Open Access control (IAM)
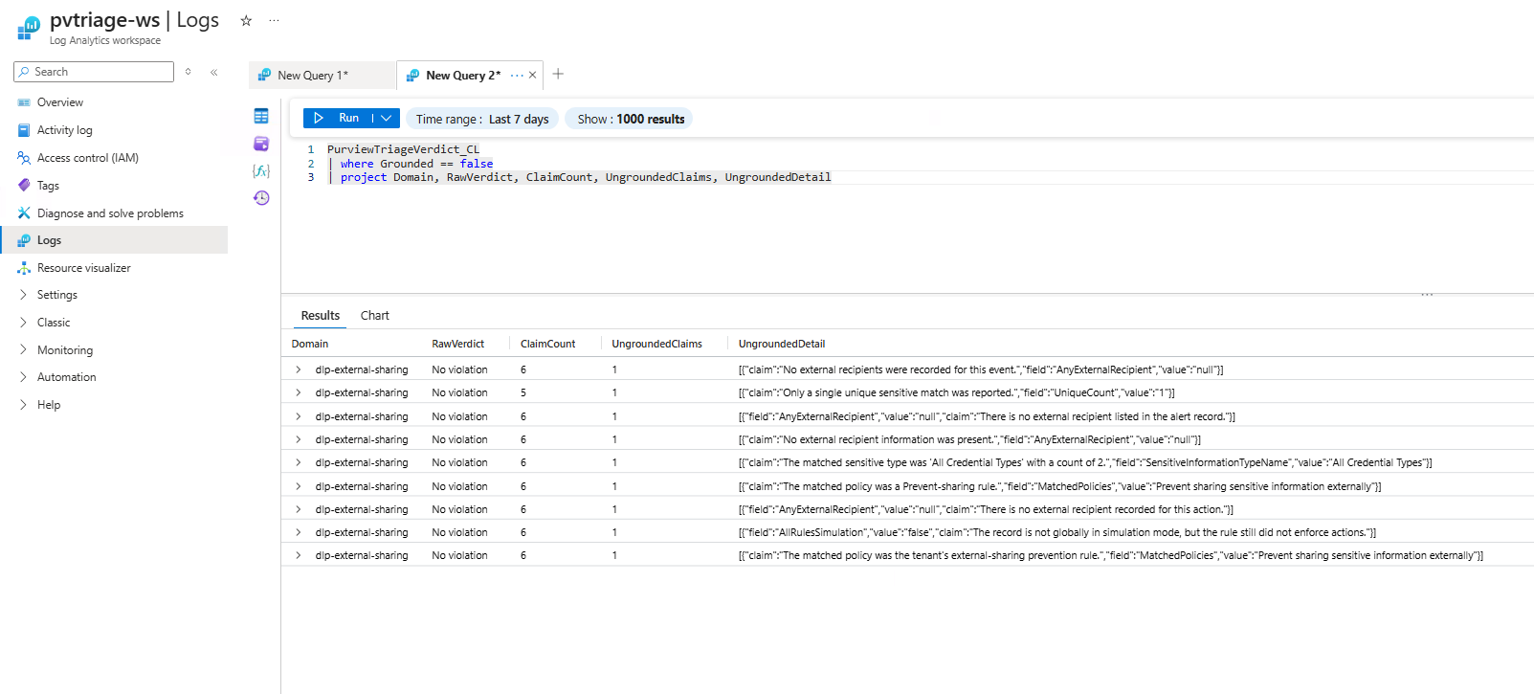The image size is (1534, 694). 88,158
